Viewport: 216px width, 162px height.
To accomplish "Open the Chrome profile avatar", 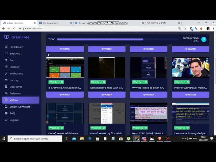I will [208, 28].
